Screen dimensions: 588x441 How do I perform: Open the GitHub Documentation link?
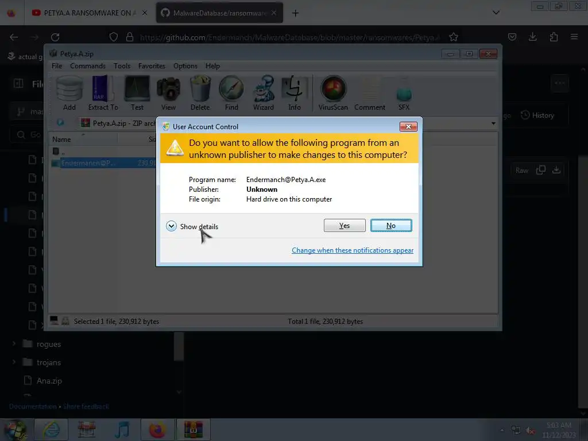33,407
